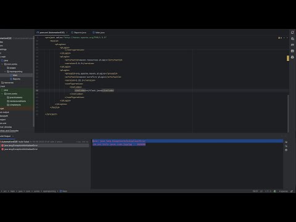Close the Build Output tab
The width and height of the screenshot is (296, 222).
13,136
